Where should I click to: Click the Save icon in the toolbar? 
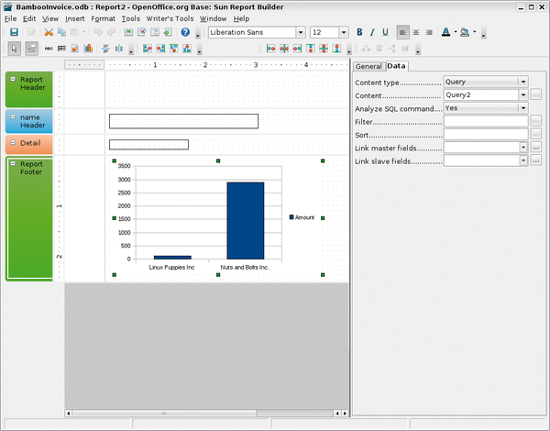pyautogui.click(x=14, y=32)
